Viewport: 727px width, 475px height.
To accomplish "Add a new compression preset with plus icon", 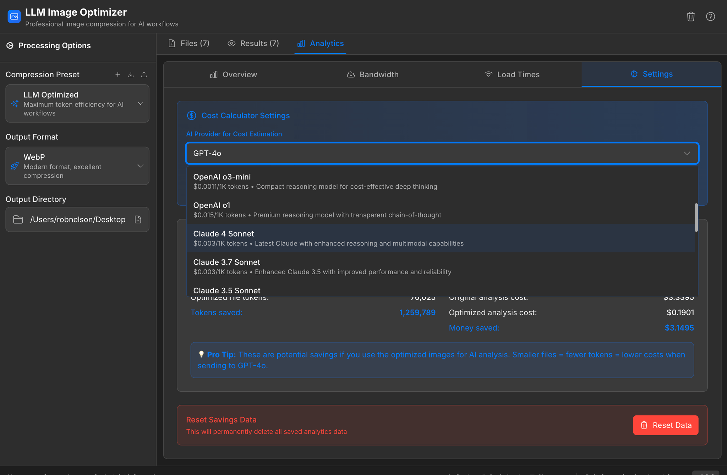I will pyautogui.click(x=117, y=74).
